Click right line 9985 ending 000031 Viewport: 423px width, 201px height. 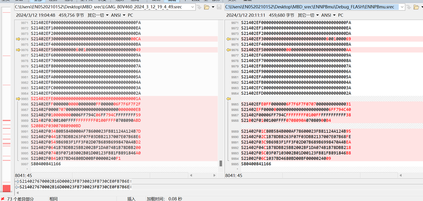(296, 104)
